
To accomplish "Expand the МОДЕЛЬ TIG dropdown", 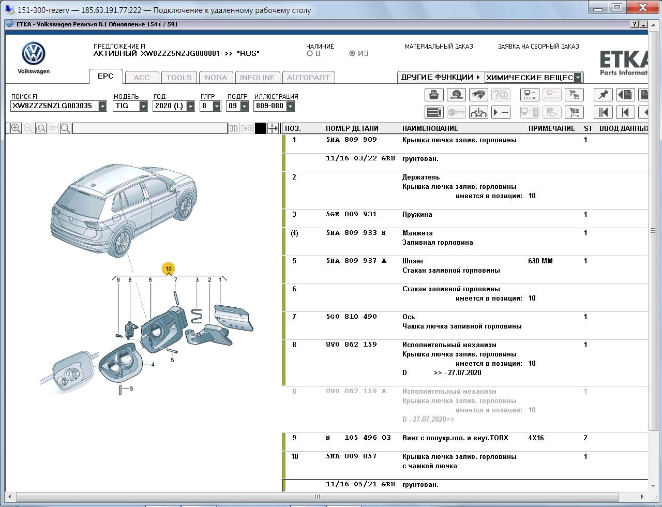I will [x=143, y=106].
